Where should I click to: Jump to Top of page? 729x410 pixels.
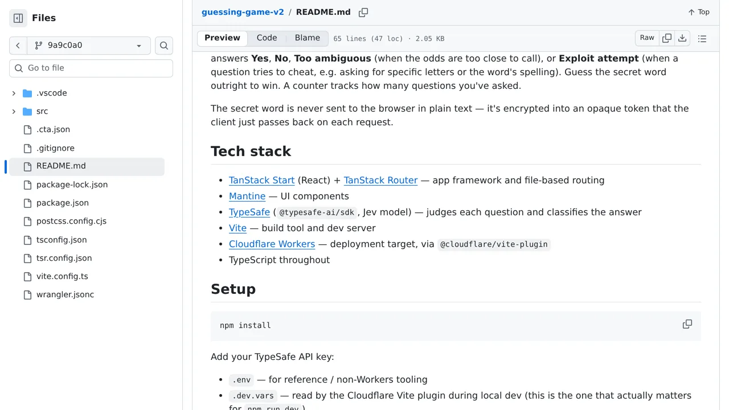699,12
